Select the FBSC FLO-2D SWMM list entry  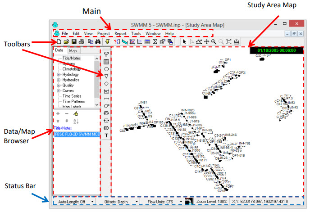(76, 134)
